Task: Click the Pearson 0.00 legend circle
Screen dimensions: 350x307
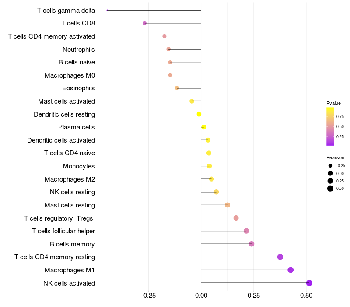Action: pyautogui.click(x=330, y=173)
